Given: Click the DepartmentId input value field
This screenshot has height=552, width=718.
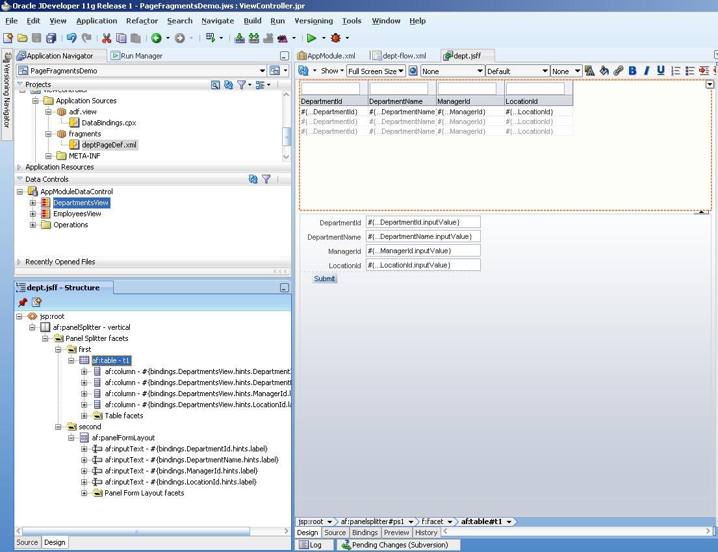Looking at the screenshot, I should (x=422, y=221).
